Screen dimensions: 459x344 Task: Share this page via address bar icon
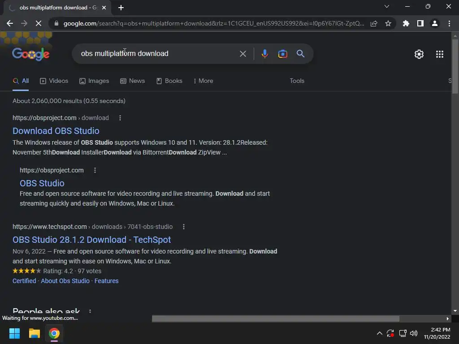click(x=374, y=23)
